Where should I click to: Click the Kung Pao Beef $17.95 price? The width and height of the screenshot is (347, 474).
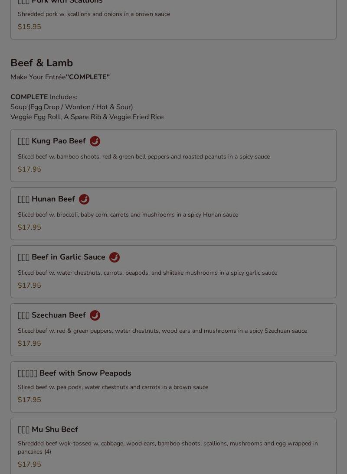point(29,169)
